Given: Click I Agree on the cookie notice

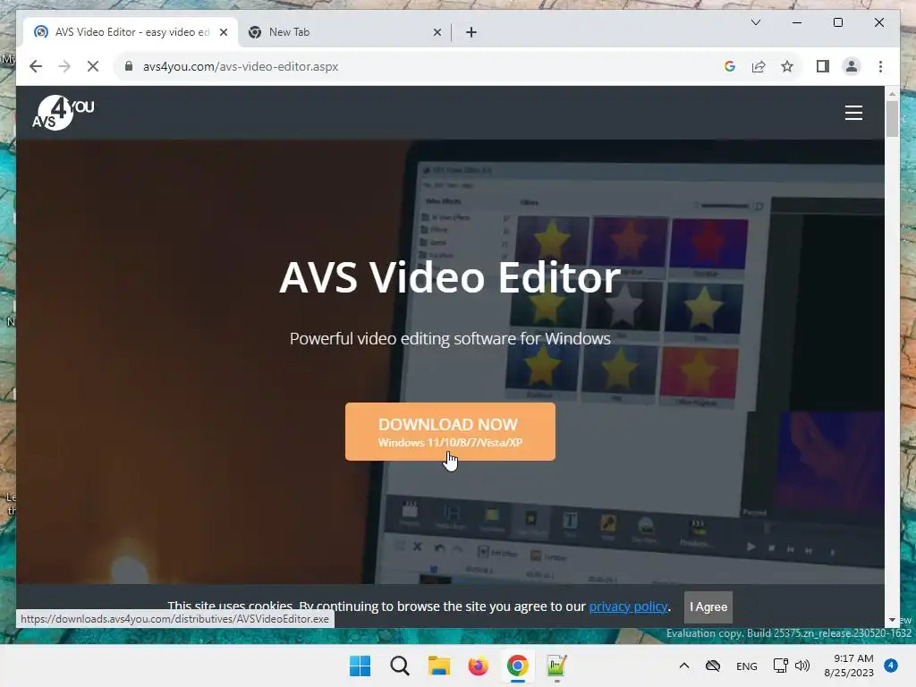Looking at the screenshot, I should pos(708,606).
